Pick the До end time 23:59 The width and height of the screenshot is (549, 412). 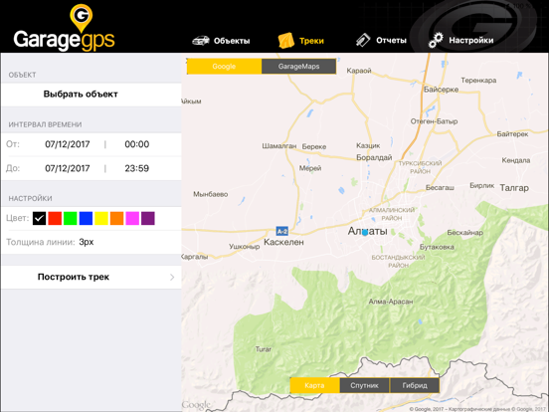coord(137,168)
